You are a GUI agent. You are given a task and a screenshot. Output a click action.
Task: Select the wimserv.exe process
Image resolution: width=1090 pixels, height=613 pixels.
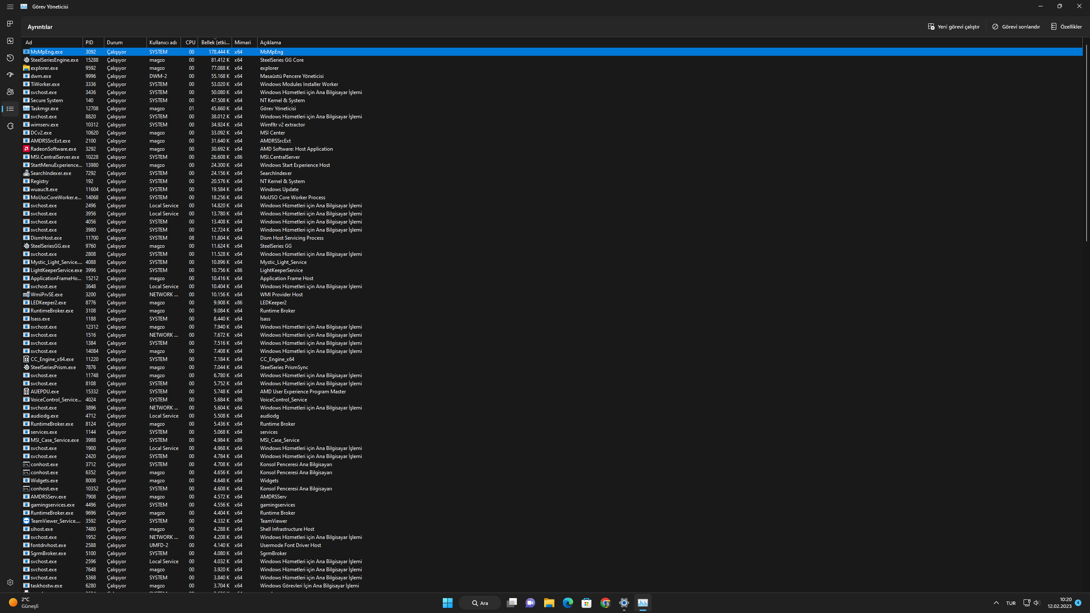[552, 124]
